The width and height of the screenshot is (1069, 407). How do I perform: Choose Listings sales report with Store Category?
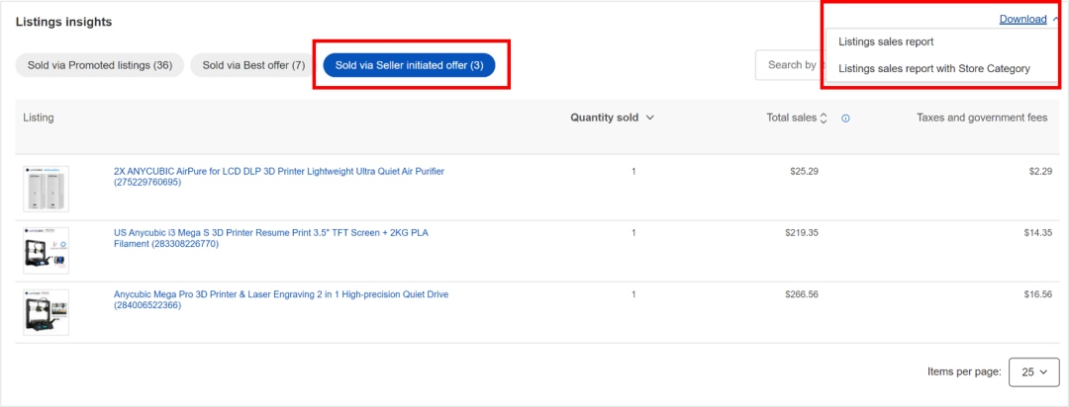933,69
